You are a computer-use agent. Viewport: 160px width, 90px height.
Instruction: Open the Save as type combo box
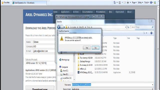[112, 89]
